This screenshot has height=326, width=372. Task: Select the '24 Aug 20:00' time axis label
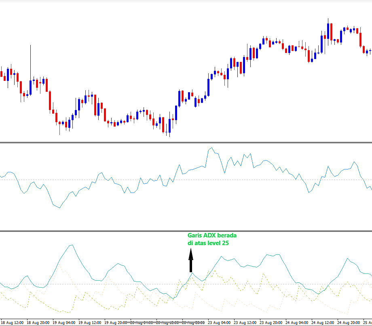tap(349, 323)
